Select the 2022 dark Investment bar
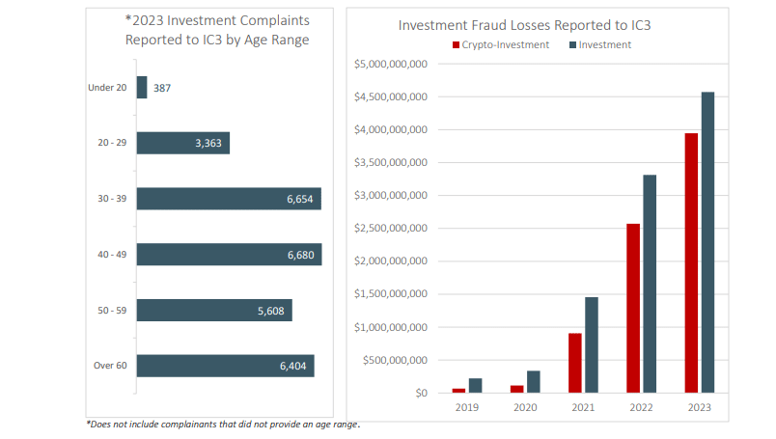This screenshot has width=776, height=439. click(x=650, y=284)
